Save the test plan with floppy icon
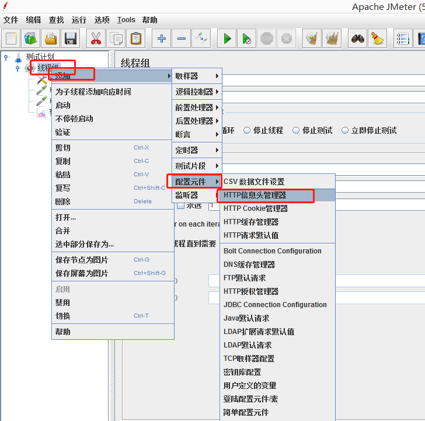This screenshot has height=421, width=425. point(71,39)
